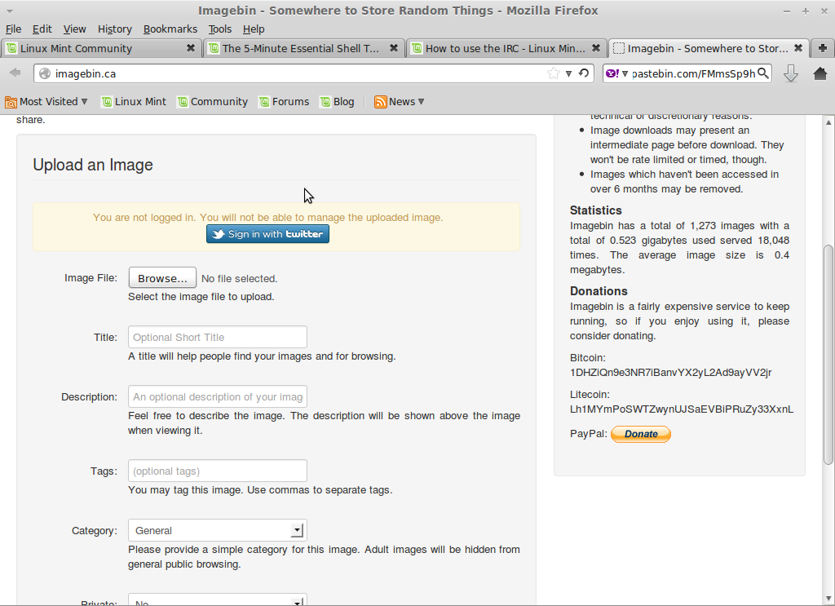Open the Blog bookmark
This screenshot has width=835, height=606.
point(337,102)
